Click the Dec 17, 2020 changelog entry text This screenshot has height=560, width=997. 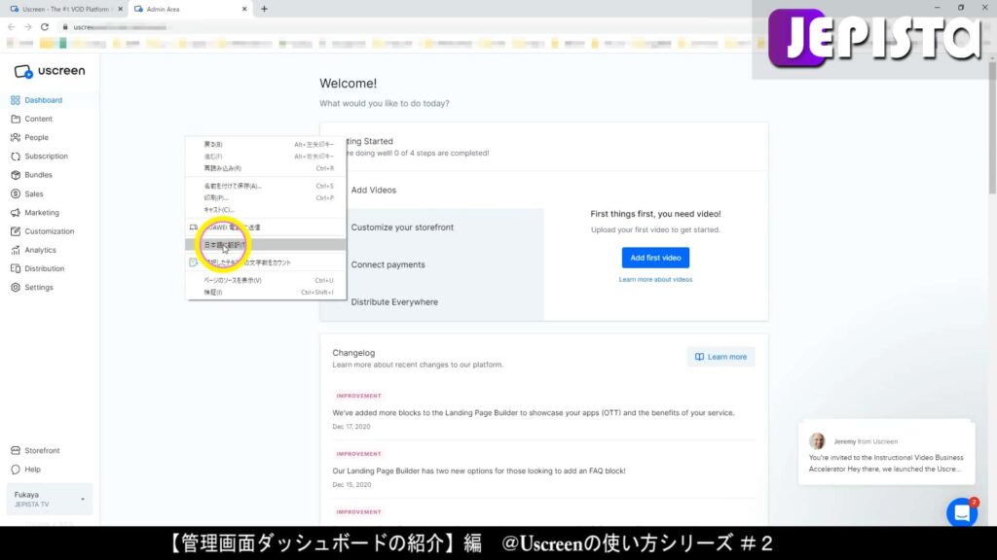(533, 412)
